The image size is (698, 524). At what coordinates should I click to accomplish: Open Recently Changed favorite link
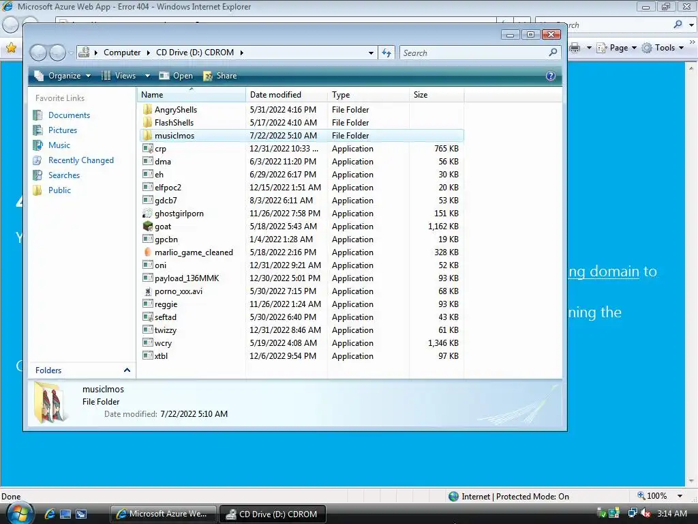[81, 160]
